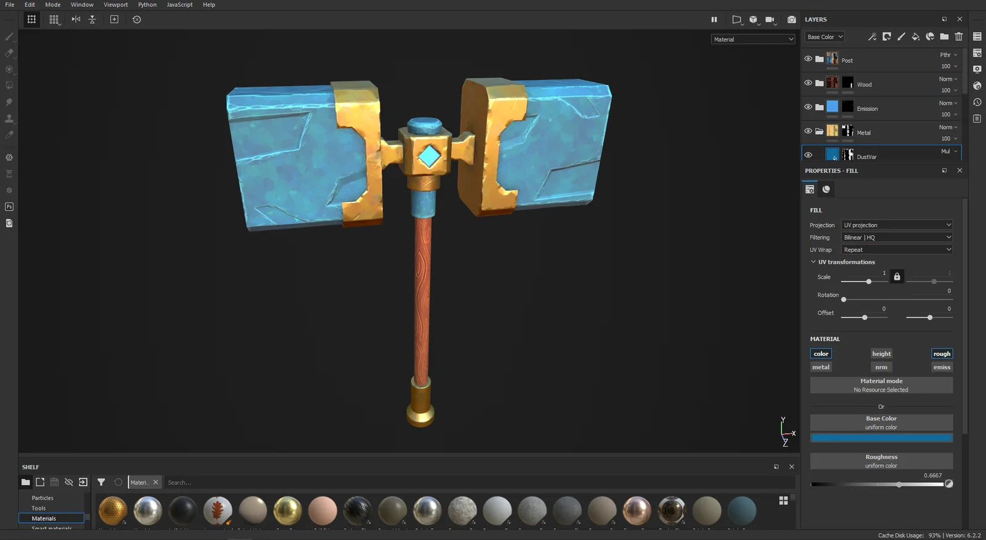Open Display Settings monitor icon
The width and height of the screenshot is (986, 540).
977,70
